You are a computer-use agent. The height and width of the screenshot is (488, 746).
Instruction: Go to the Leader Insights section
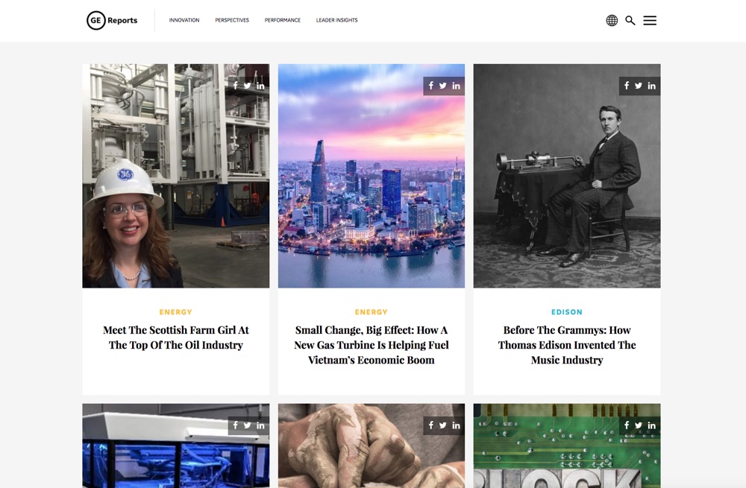pyautogui.click(x=337, y=20)
